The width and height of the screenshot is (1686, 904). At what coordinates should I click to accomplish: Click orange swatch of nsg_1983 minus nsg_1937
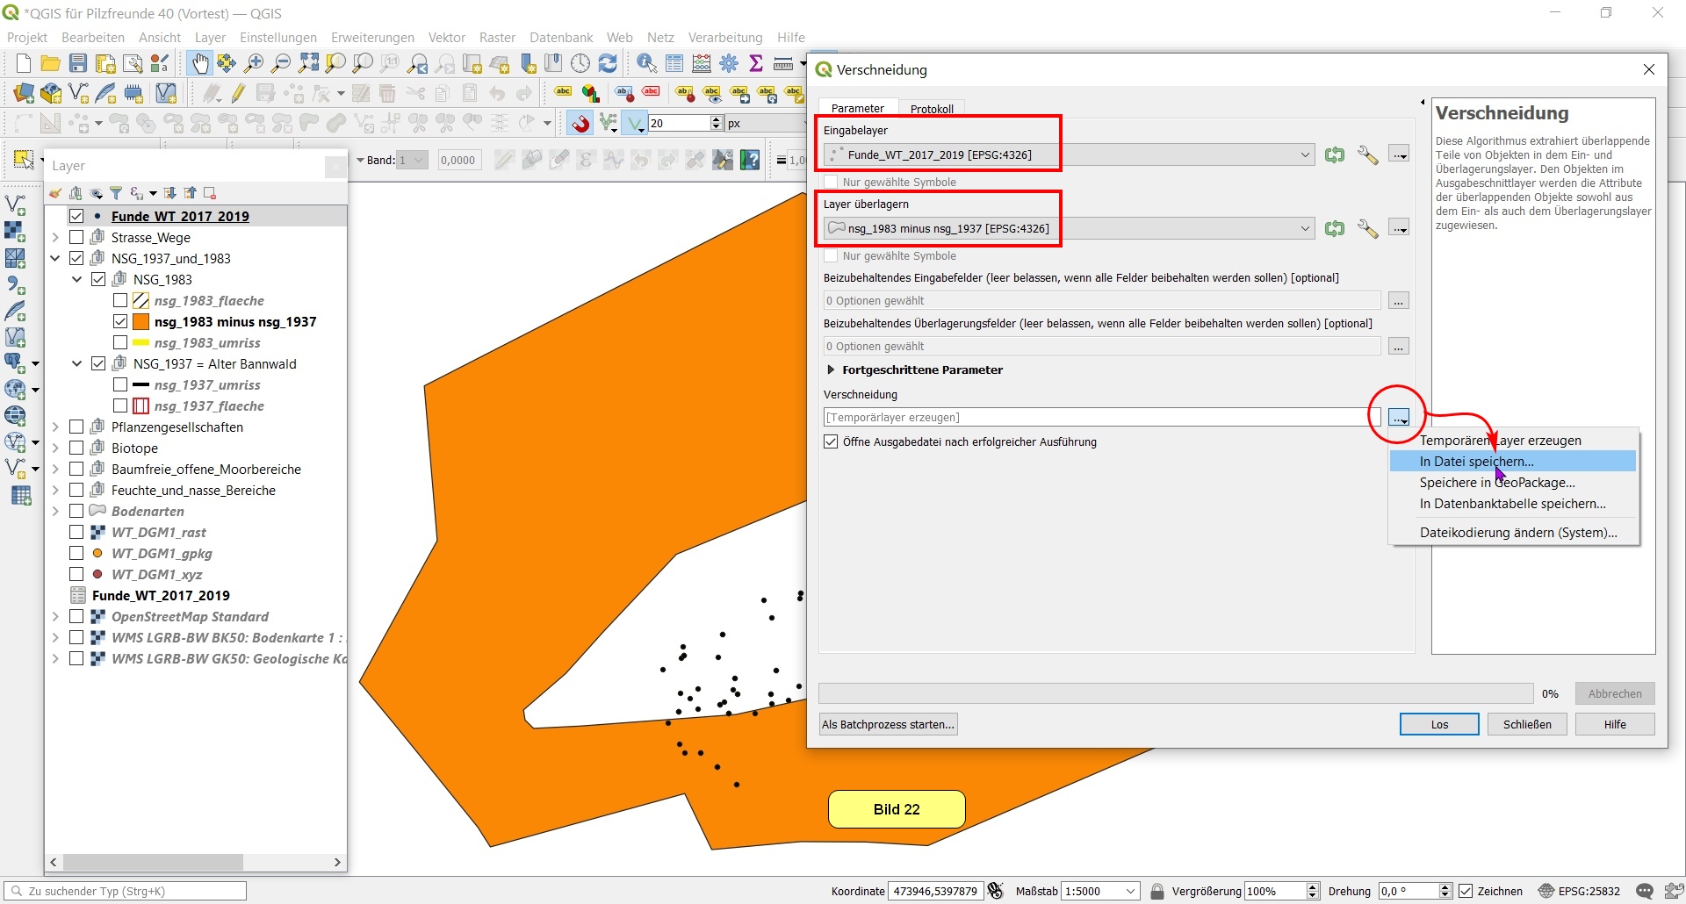click(x=140, y=322)
